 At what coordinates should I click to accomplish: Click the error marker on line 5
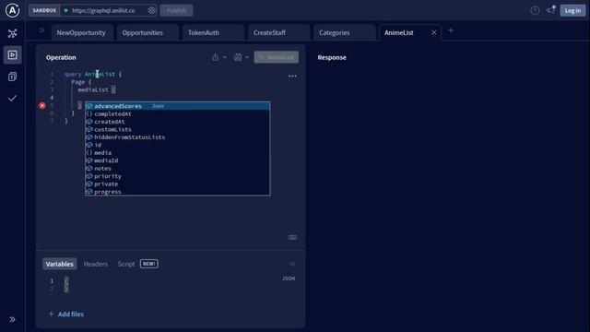(x=42, y=106)
